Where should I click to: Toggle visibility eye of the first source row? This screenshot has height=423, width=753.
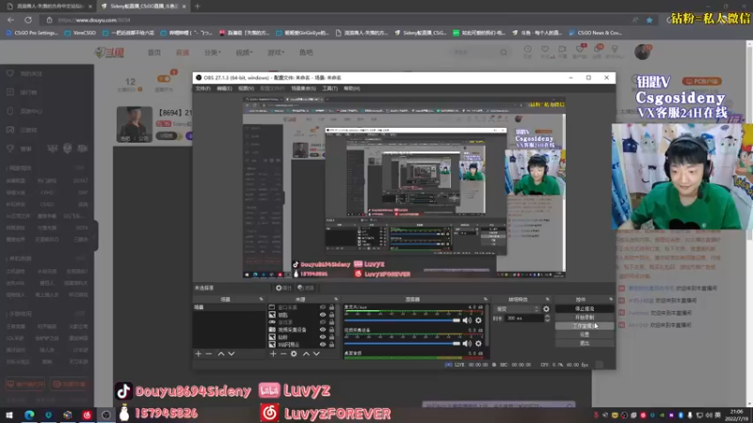coord(323,307)
